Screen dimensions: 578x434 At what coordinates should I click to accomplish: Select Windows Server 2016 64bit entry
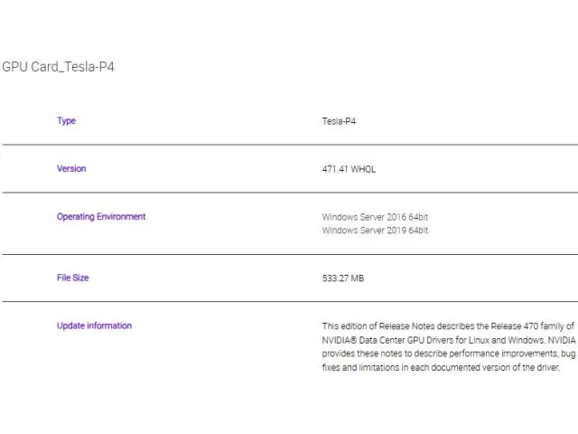(x=375, y=217)
